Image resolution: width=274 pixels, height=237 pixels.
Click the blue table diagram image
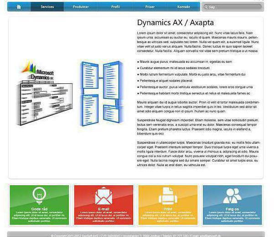(102, 93)
